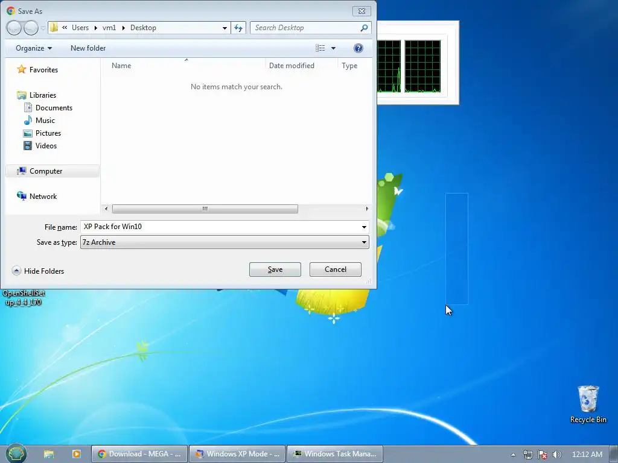Click the Forward navigation arrow in Save As
618x463 pixels.
pyautogui.click(x=31, y=28)
